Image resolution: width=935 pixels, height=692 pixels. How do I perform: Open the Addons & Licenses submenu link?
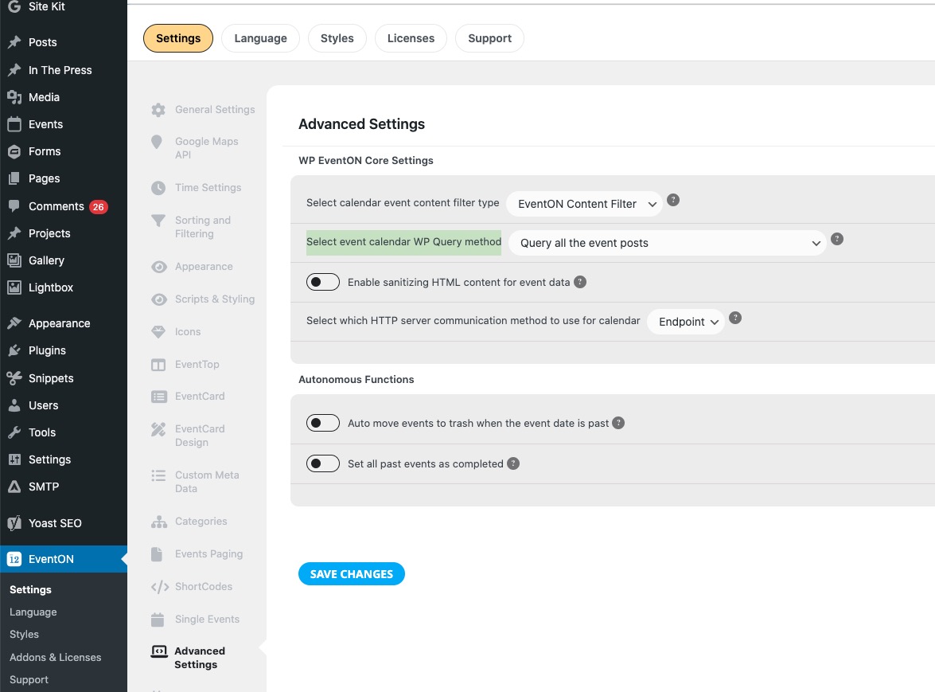tap(56, 658)
